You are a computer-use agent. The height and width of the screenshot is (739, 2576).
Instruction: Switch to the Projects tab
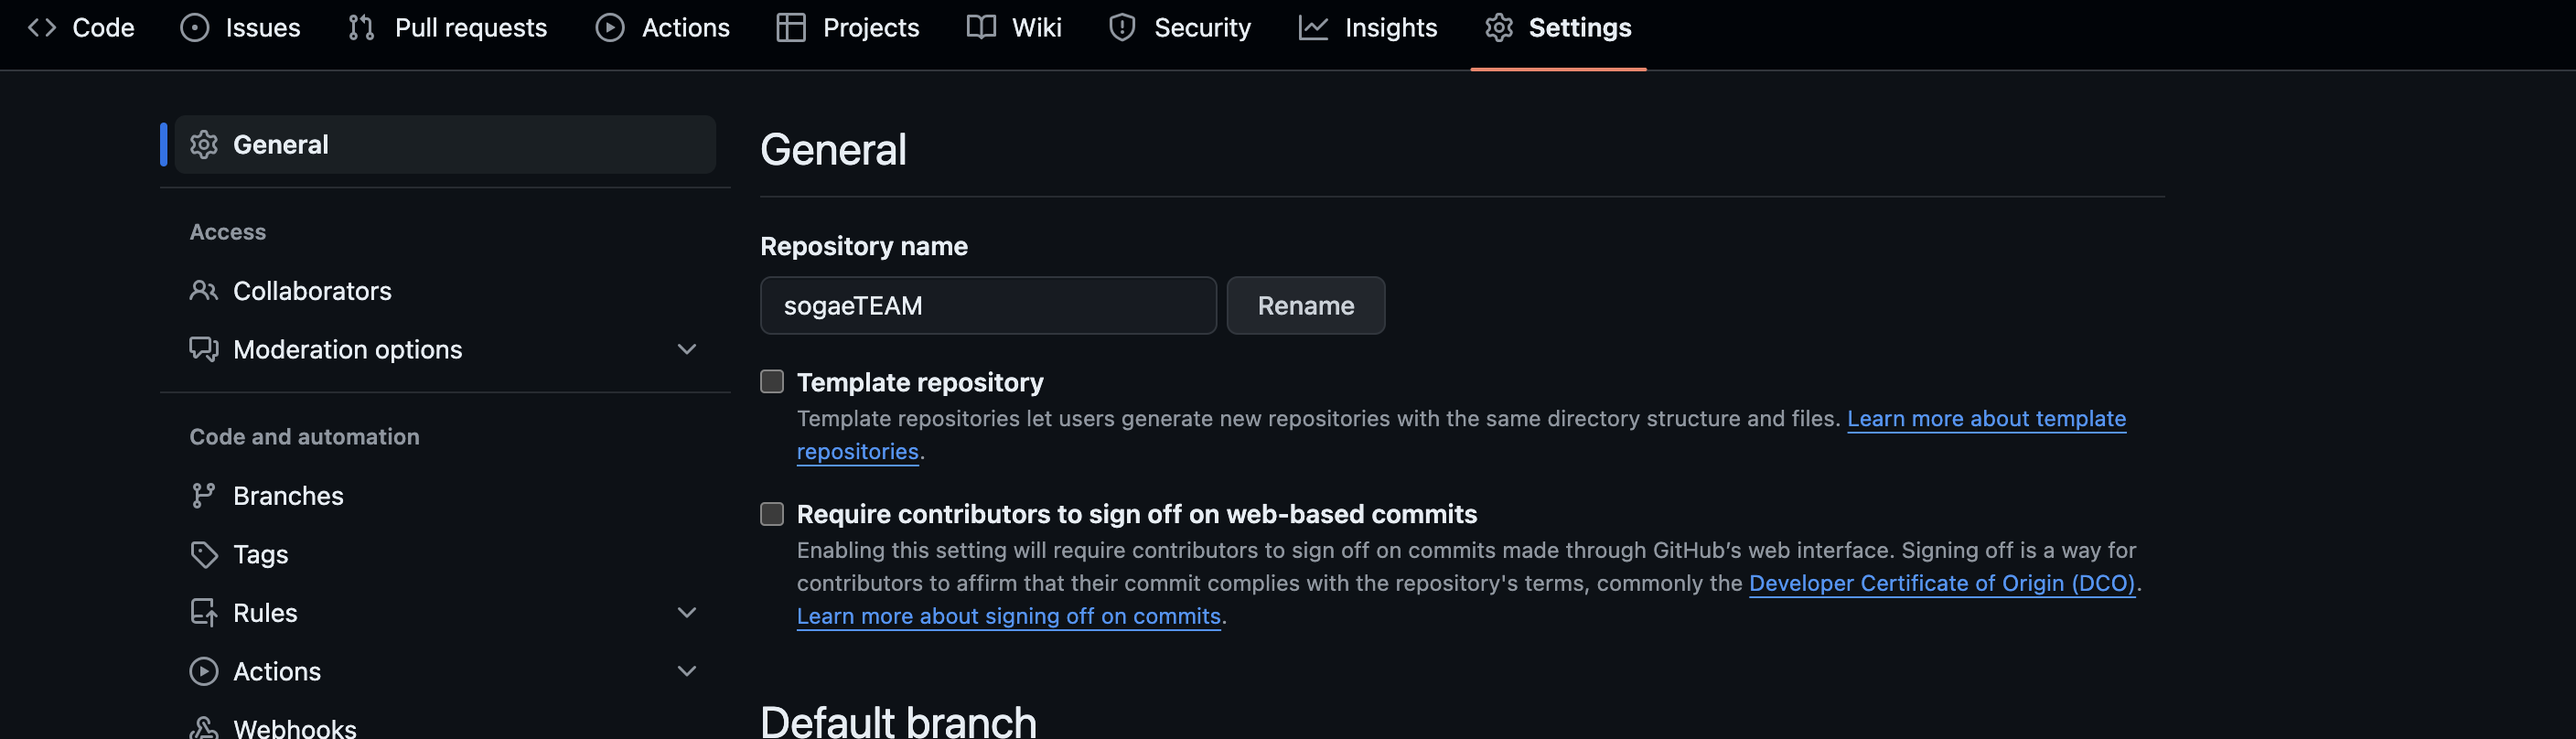(848, 27)
